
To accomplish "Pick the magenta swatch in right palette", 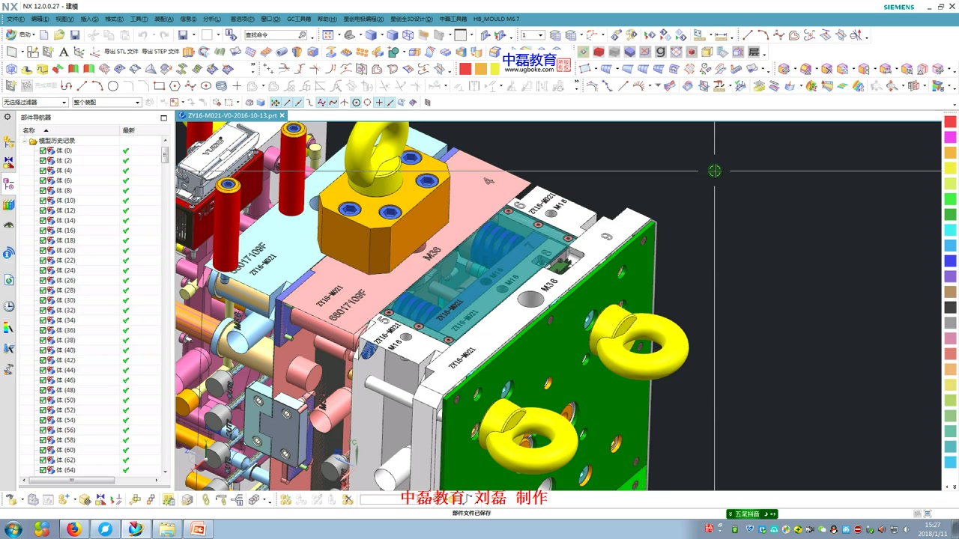I will point(950,137).
